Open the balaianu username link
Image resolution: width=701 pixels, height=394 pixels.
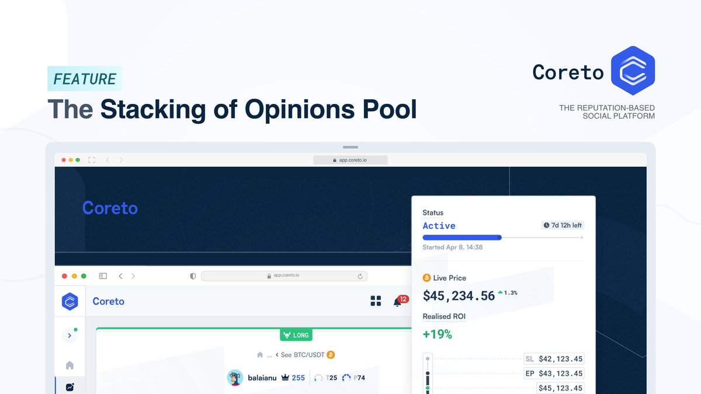(x=262, y=378)
